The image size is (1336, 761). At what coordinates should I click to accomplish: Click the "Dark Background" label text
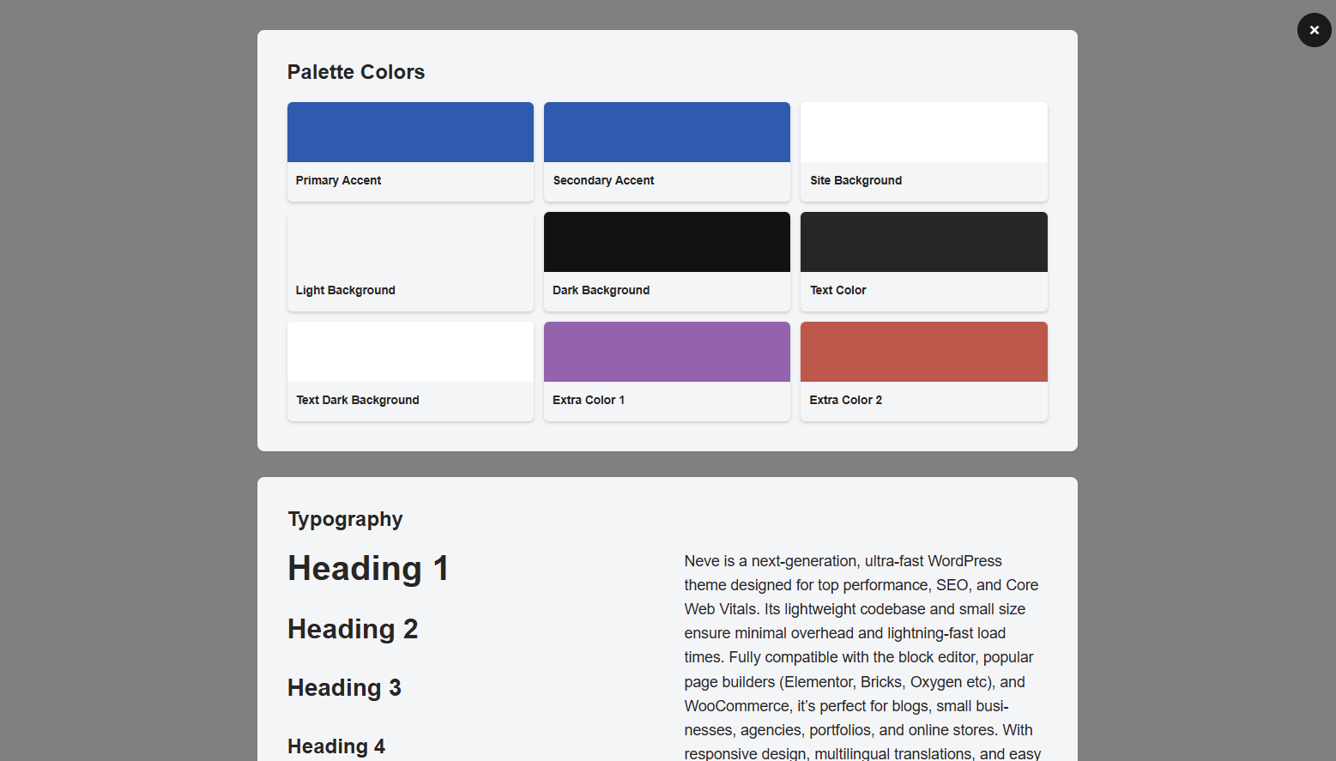point(601,290)
